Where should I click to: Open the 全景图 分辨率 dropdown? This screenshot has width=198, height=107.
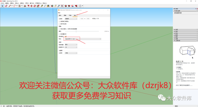[71, 53]
